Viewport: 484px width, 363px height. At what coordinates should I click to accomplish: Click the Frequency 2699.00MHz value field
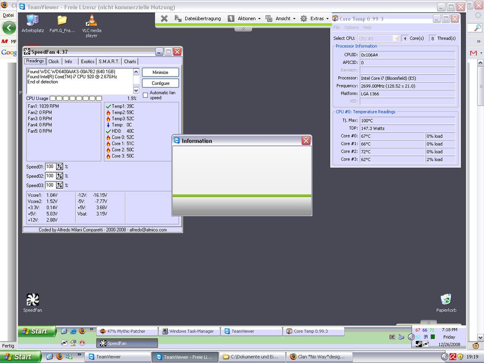click(x=408, y=86)
